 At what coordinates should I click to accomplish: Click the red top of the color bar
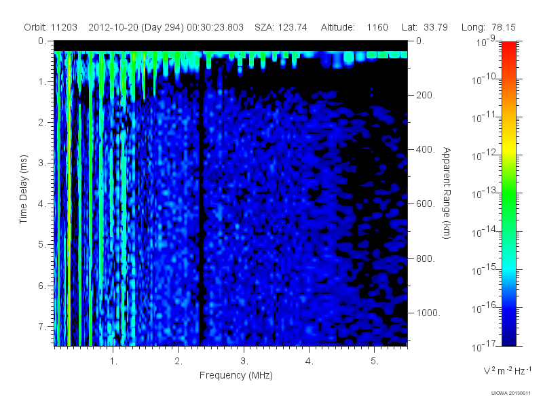(x=508, y=48)
